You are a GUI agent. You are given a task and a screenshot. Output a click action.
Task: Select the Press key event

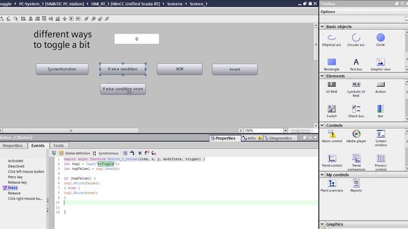(x=15, y=177)
